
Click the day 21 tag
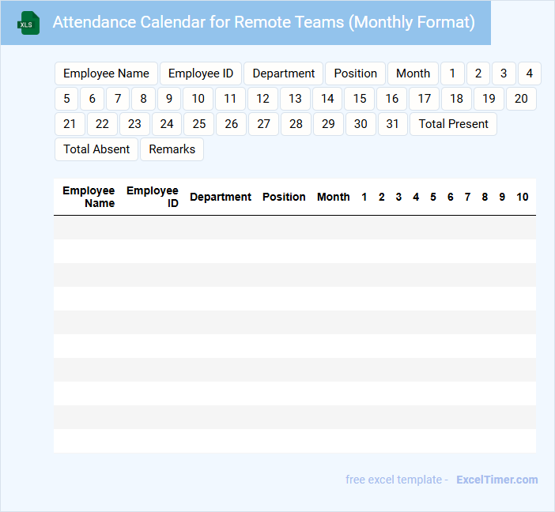pyautogui.click(x=70, y=124)
